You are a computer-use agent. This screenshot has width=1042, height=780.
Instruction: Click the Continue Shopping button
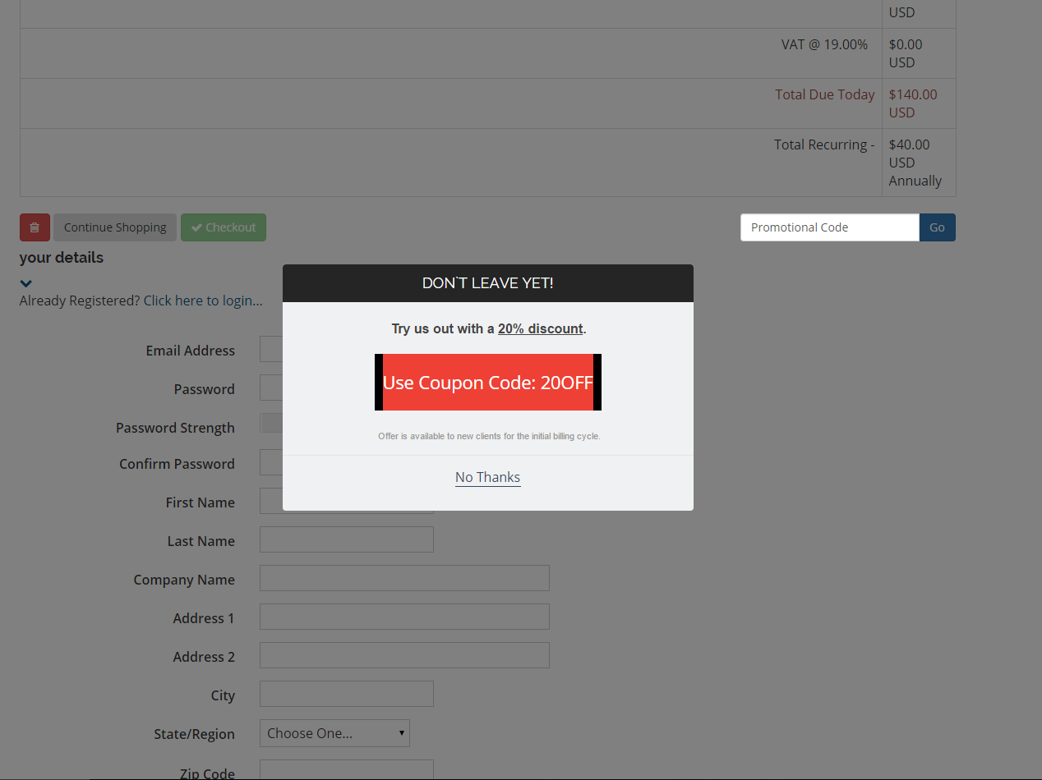115,227
